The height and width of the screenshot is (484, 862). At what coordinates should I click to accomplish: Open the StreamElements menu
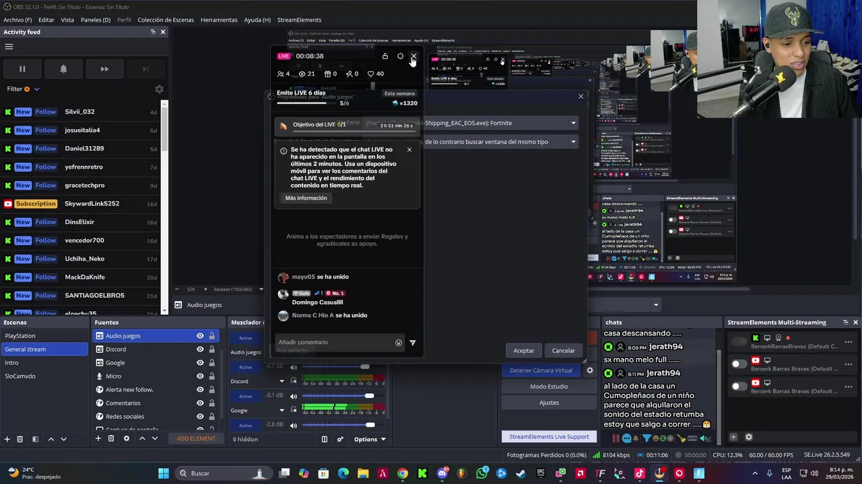299,19
